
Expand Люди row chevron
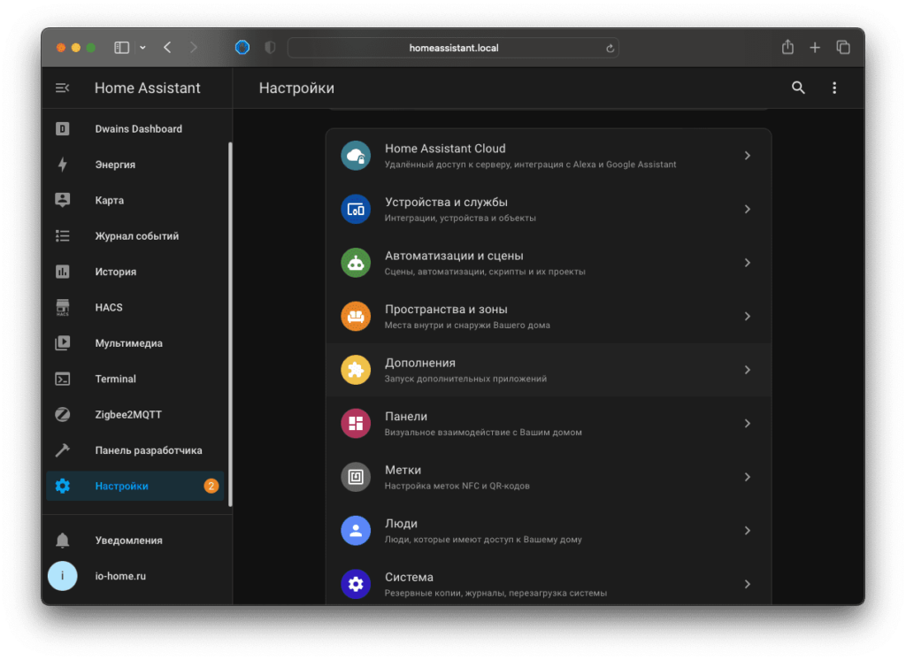point(747,531)
